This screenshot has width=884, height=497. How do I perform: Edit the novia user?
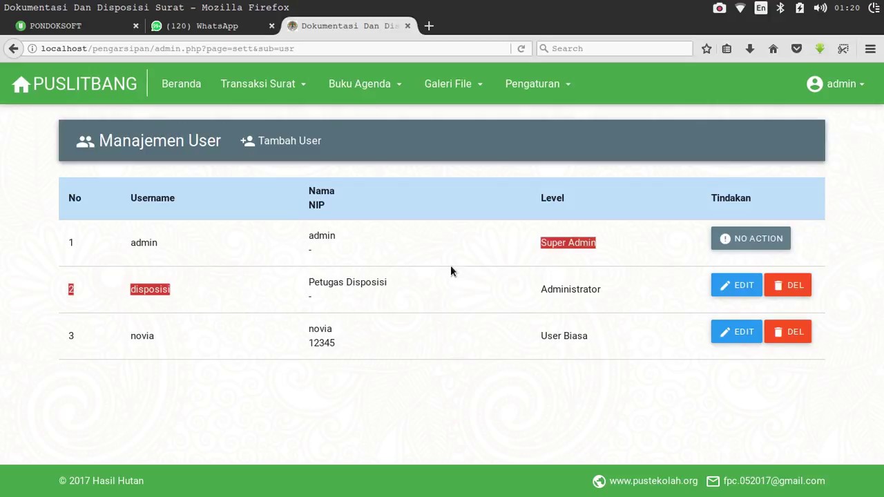click(x=737, y=332)
